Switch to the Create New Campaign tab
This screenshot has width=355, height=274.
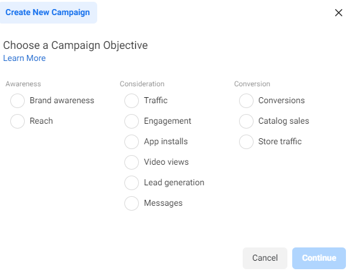(x=48, y=13)
